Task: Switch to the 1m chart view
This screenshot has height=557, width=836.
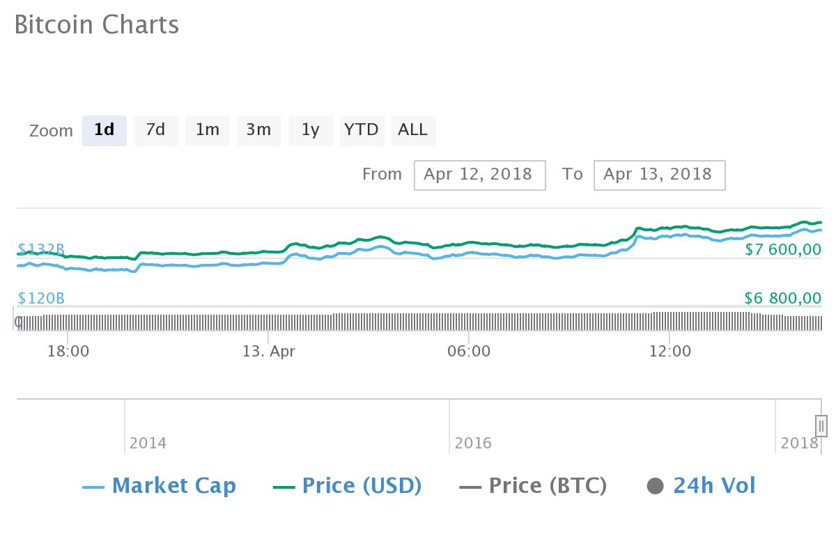Action: (x=207, y=130)
